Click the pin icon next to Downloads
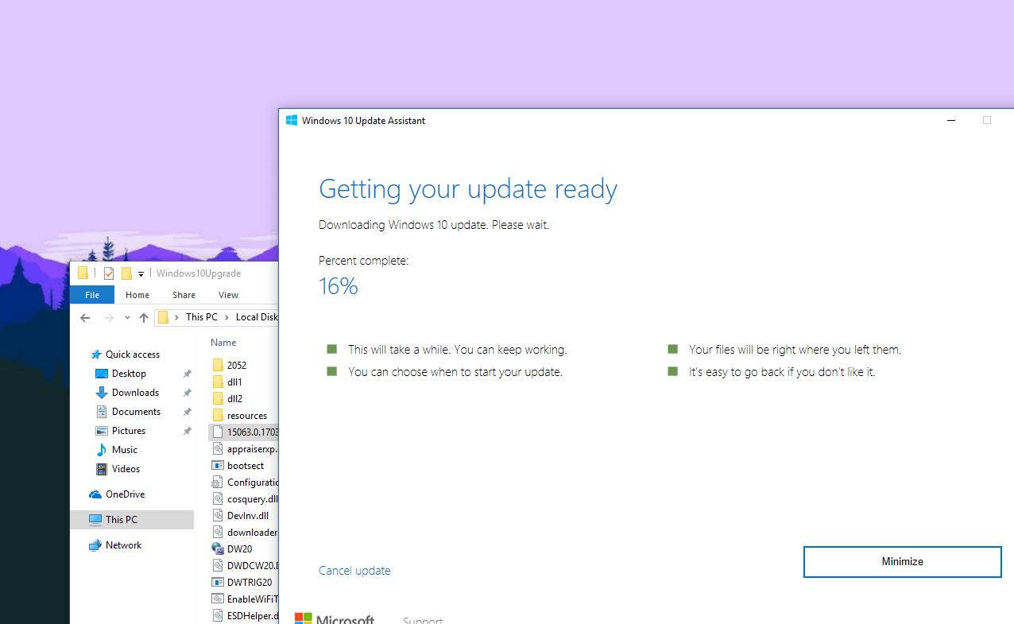The width and height of the screenshot is (1014, 624). (x=188, y=393)
